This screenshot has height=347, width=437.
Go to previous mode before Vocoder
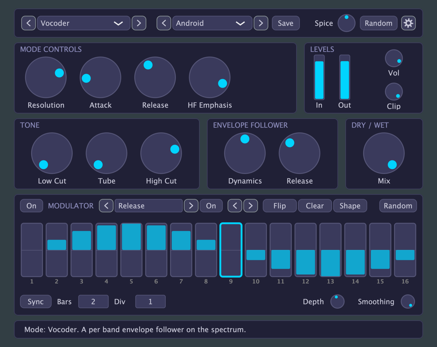click(x=29, y=23)
